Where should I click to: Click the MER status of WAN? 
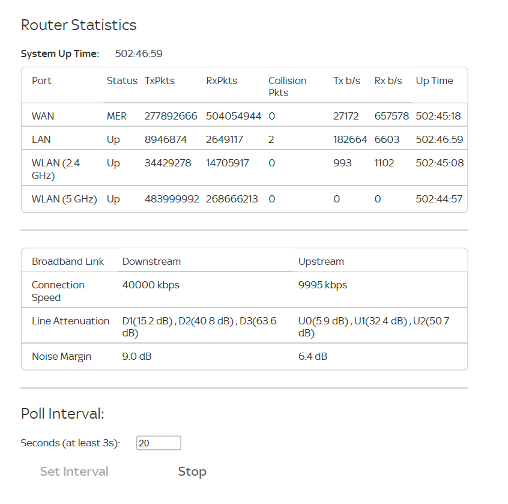tap(118, 116)
